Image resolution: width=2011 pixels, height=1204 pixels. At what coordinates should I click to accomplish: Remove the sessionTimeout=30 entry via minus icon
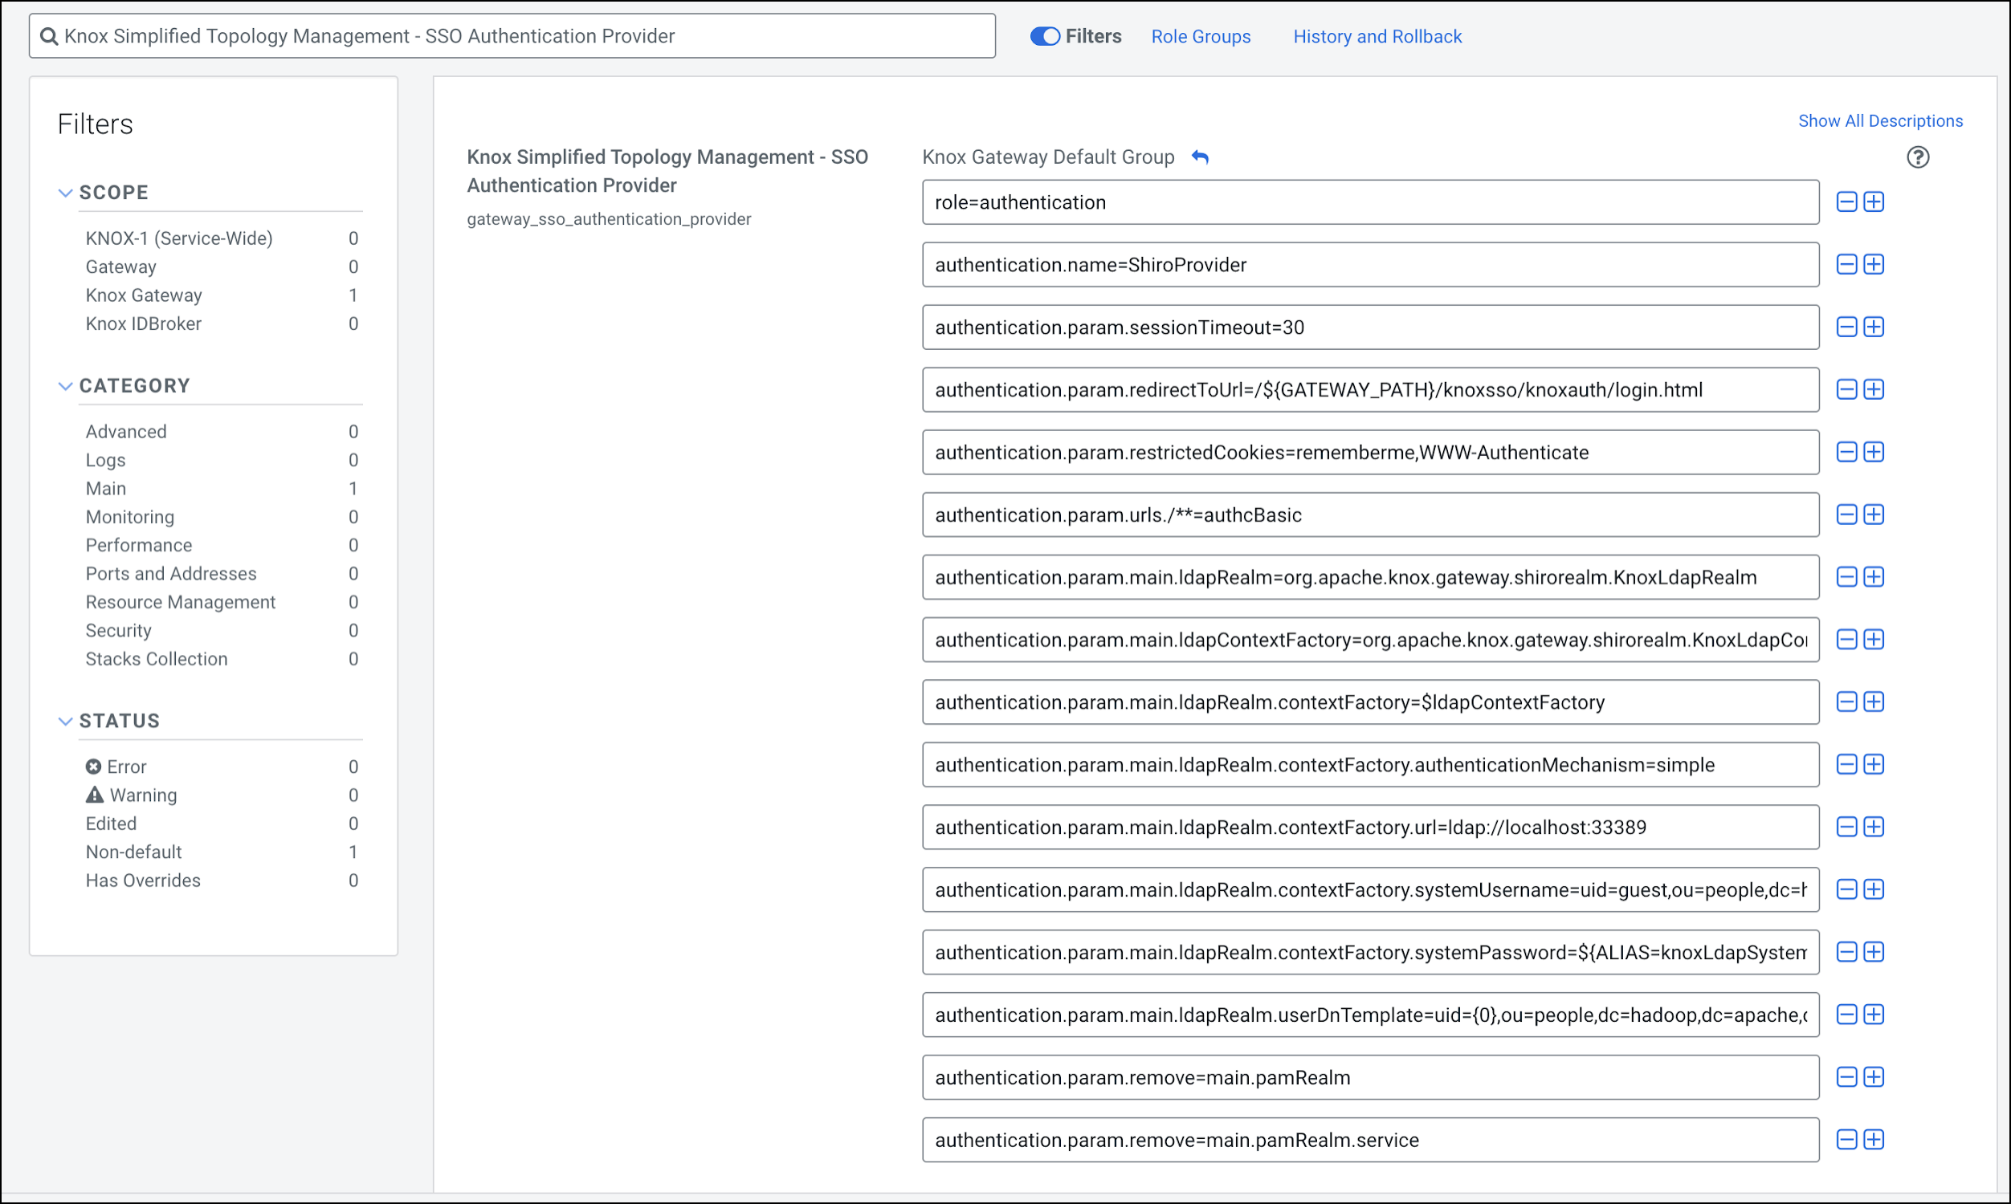(x=1846, y=327)
